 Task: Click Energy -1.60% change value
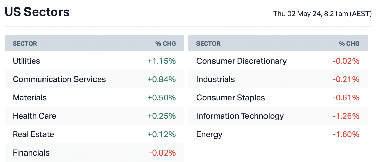coord(346,134)
